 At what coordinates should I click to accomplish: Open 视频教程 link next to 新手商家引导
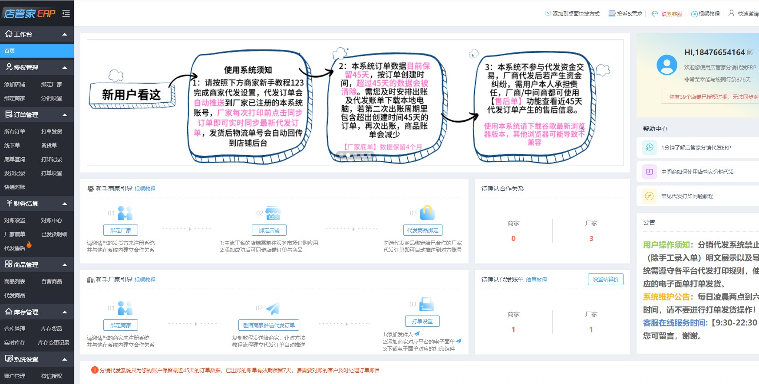click(x=145, y=189)
